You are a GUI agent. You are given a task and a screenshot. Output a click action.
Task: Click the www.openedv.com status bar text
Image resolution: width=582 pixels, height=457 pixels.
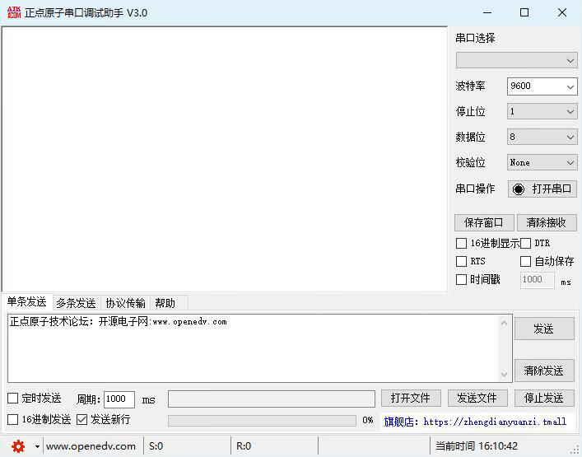coord(91,445)
